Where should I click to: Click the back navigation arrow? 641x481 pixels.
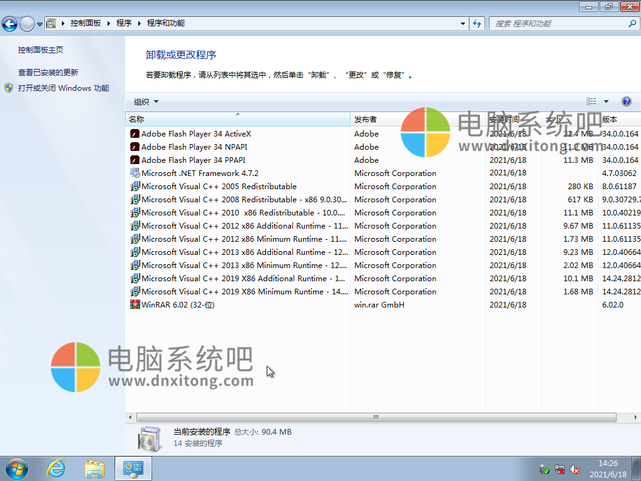point(10,24)
